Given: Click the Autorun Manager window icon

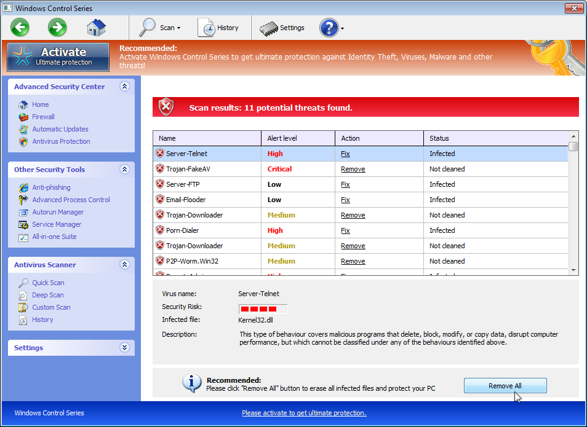Looking at the screenshot, I should pyautogui.click(x=23, y=213).
